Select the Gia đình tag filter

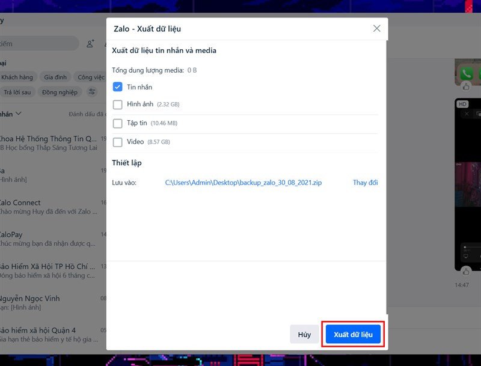(56, 77)
